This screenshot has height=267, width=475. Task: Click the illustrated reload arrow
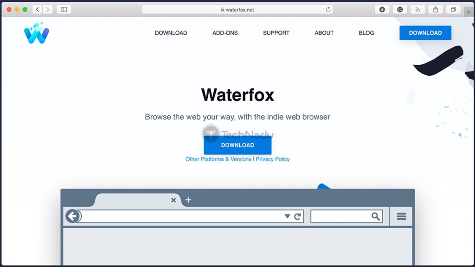tap(297, 216)
